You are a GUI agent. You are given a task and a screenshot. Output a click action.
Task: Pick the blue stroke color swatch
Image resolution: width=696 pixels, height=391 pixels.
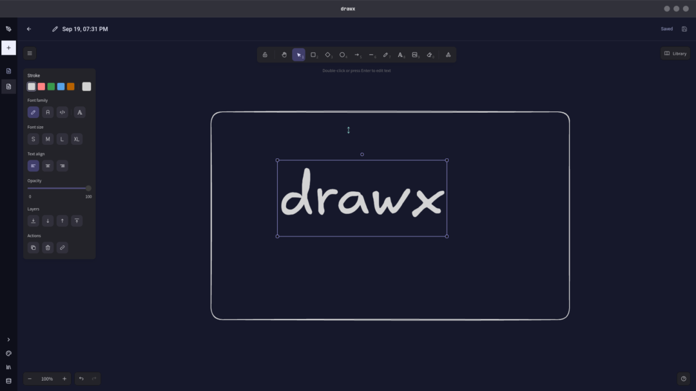[x=61, y=86]
